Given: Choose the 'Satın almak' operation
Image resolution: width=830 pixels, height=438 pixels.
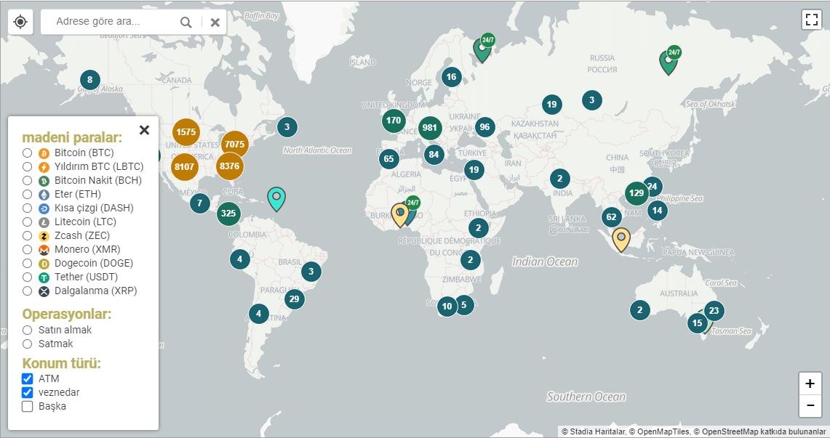Looking at the screenshot, I should click(x=27, y=330).
